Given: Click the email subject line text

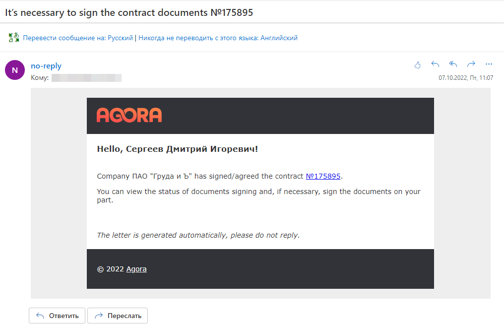Looking at the screenshot, I should click(129, 12).
